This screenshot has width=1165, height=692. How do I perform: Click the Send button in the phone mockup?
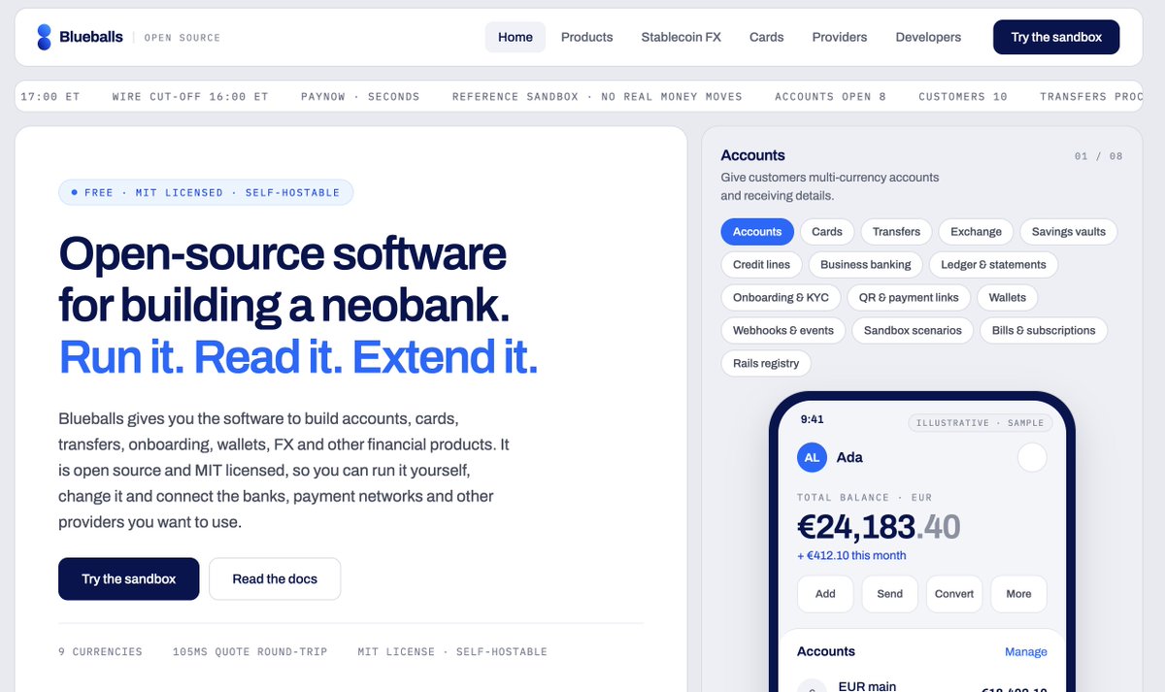pyautogui.click(x=890, y=594)
